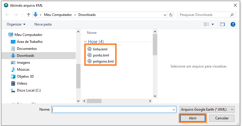Viewport: 242px width, 126px height.
Task: Select the linha.kml file
Action: [100, 49]
